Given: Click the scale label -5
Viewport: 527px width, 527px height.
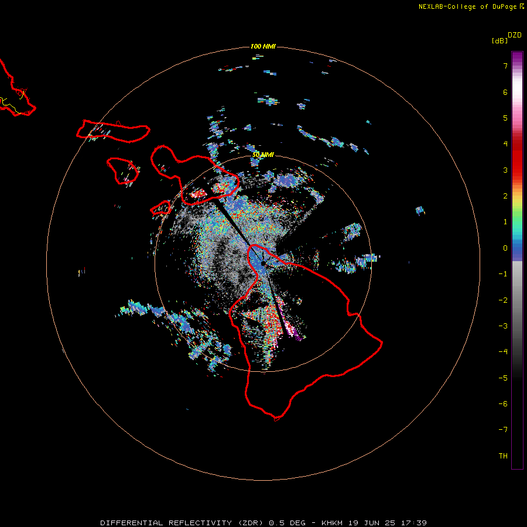Looking at the screenshot, I should point(503,378).
